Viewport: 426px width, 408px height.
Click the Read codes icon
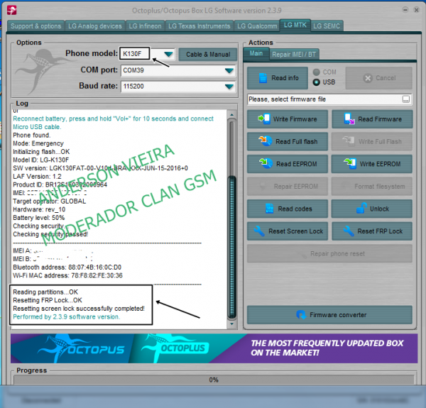pos(269,209)
